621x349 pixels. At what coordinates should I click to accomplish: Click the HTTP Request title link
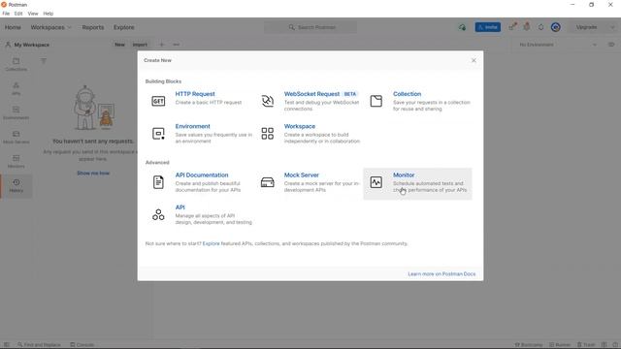coord(195,94)
